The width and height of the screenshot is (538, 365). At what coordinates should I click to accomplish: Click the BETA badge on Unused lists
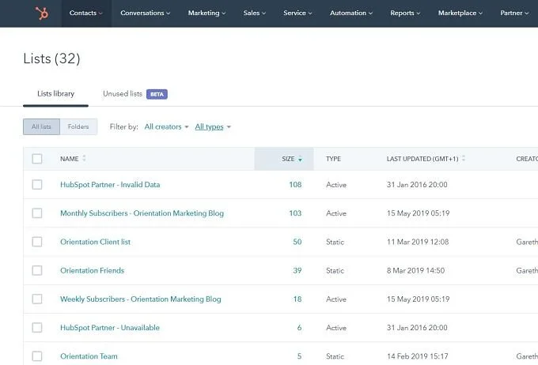tap(157, 94)
